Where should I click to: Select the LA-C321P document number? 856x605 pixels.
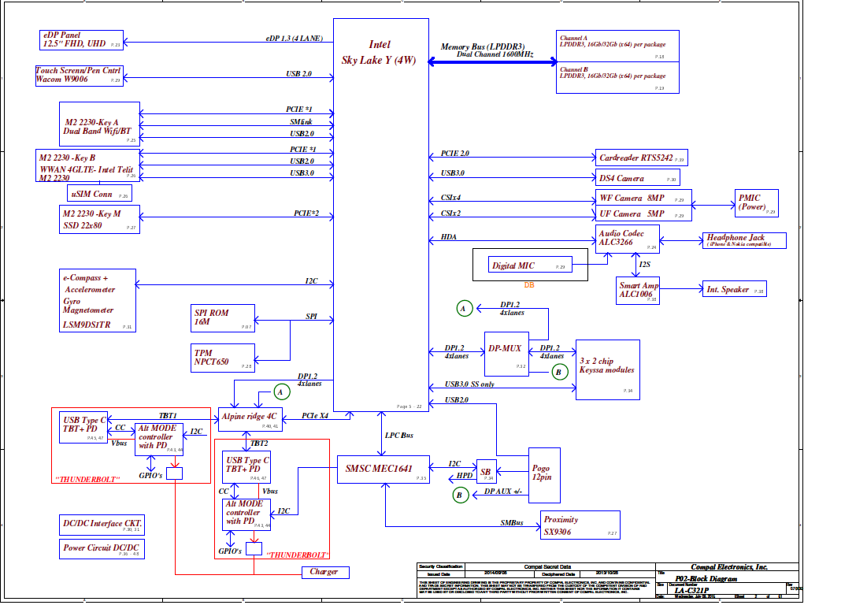pyautogui.click(x=691, y=590)
